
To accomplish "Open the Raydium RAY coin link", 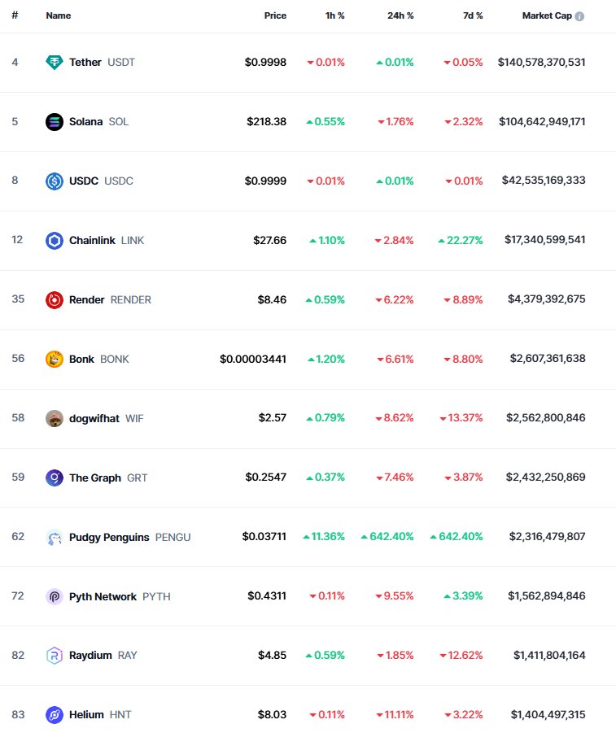I will (91, 655).
